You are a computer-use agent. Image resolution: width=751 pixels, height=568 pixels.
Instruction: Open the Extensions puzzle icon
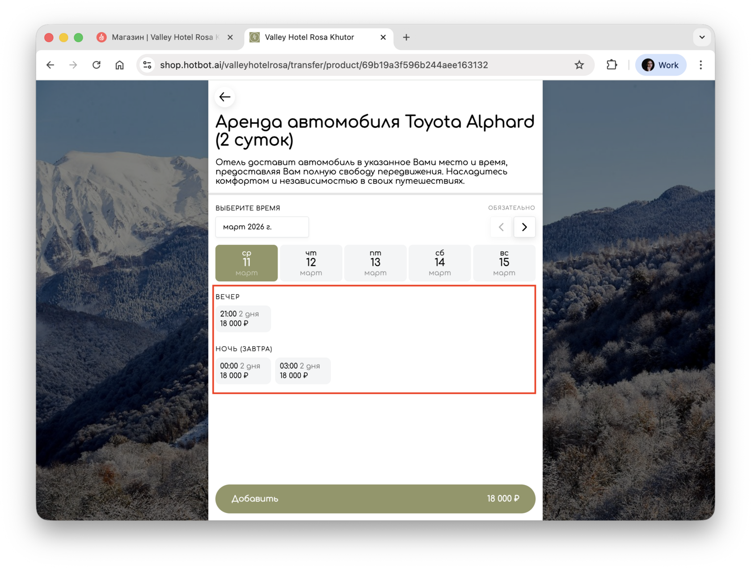612,65
